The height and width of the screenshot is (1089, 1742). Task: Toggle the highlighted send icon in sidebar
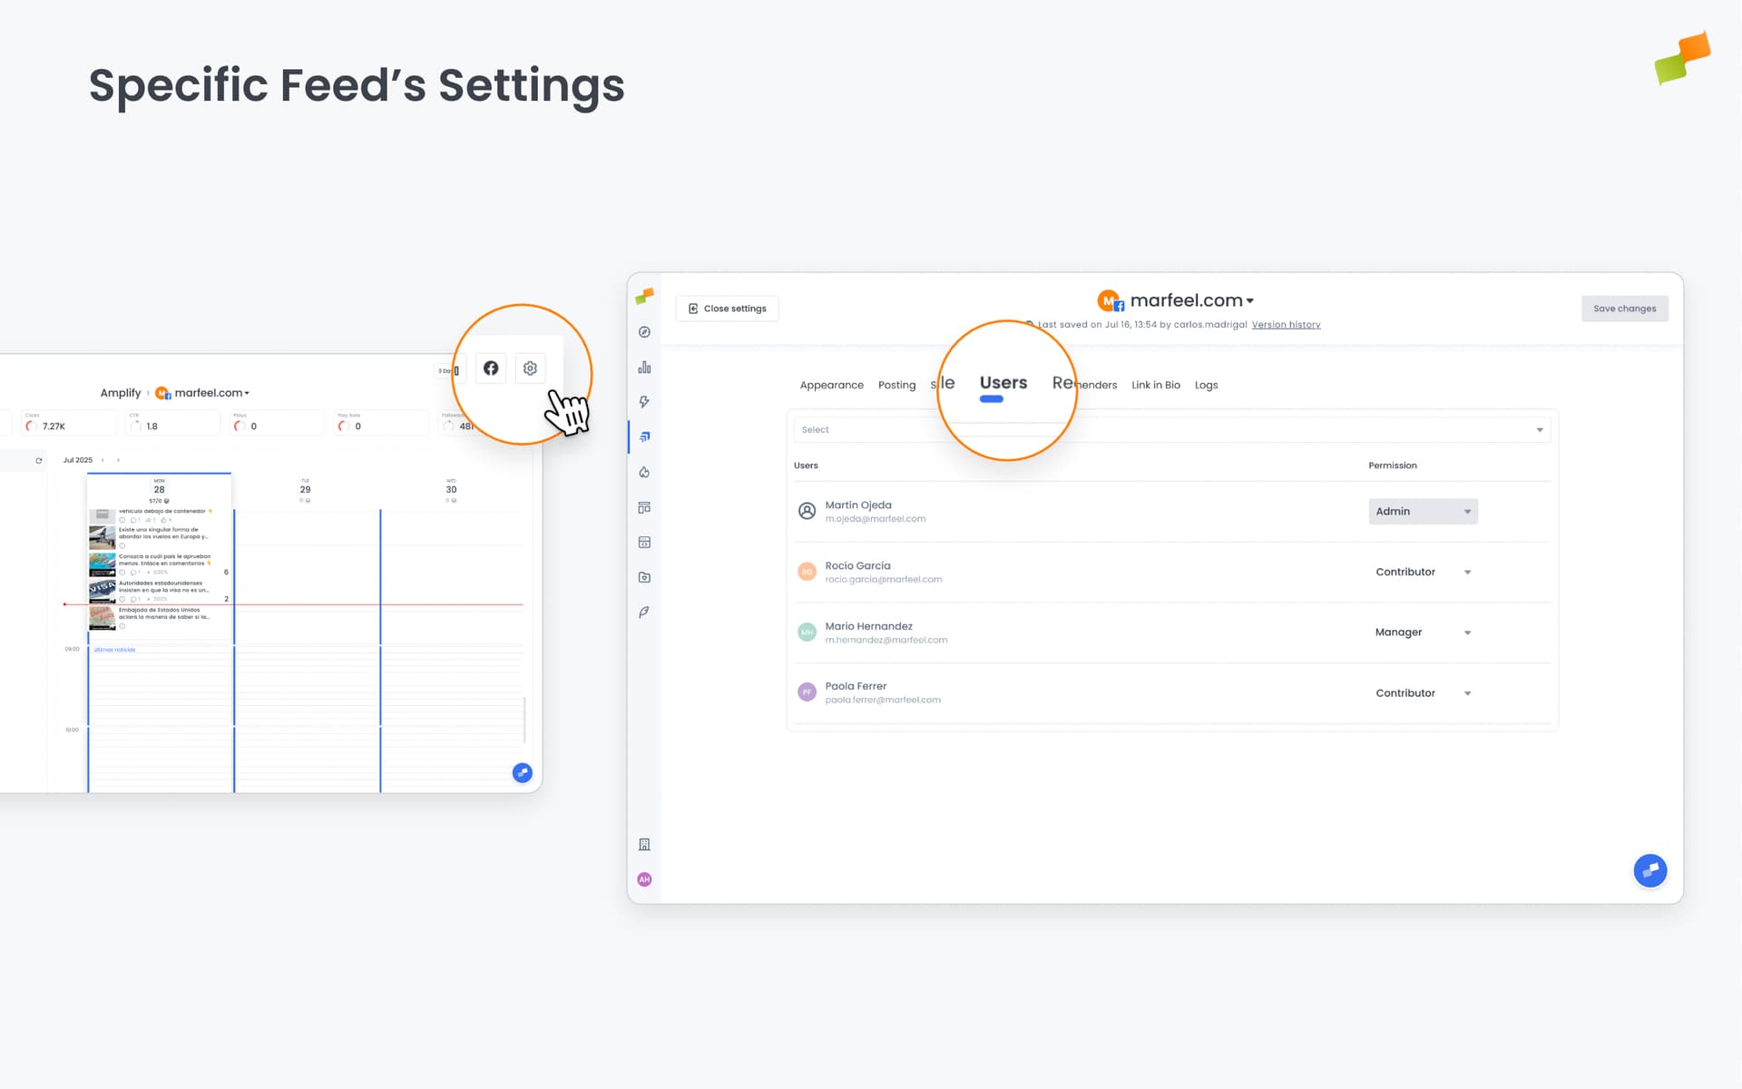point(644,437)
